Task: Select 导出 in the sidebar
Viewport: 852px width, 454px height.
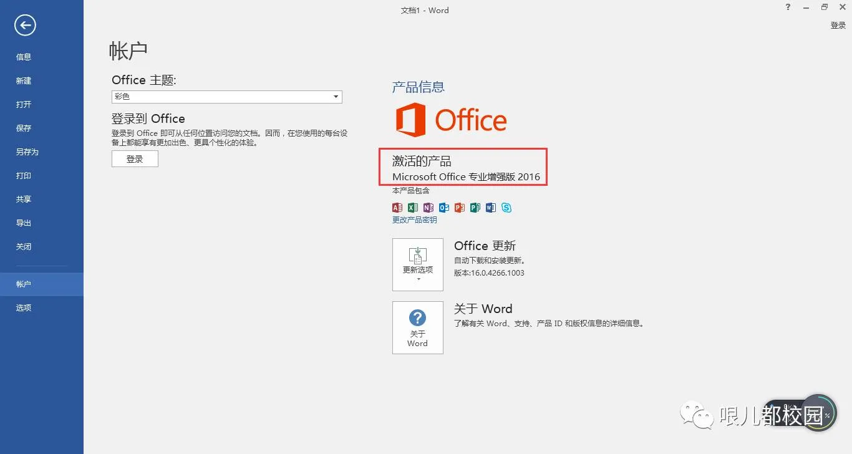Action: 42,223
